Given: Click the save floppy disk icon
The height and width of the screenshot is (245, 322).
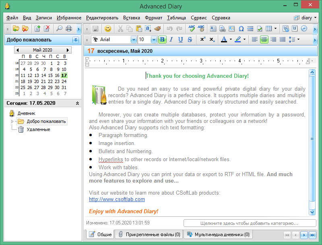Looking at the screenshot, I should coord(95,29).
